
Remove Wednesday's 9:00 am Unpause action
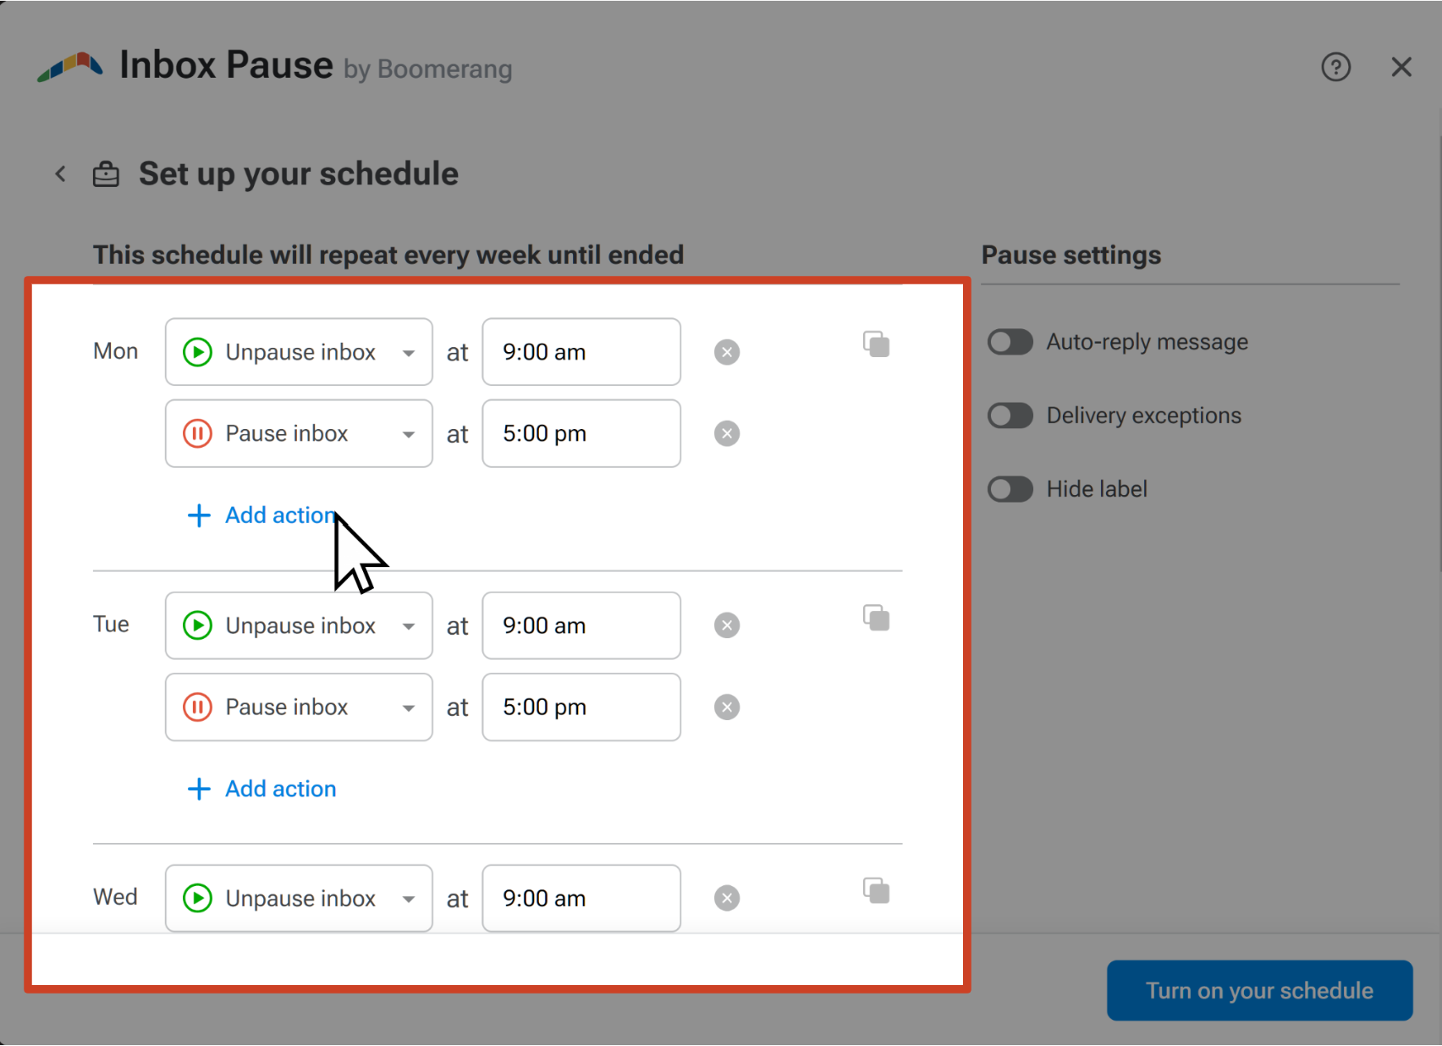click(x=727, y=898)
